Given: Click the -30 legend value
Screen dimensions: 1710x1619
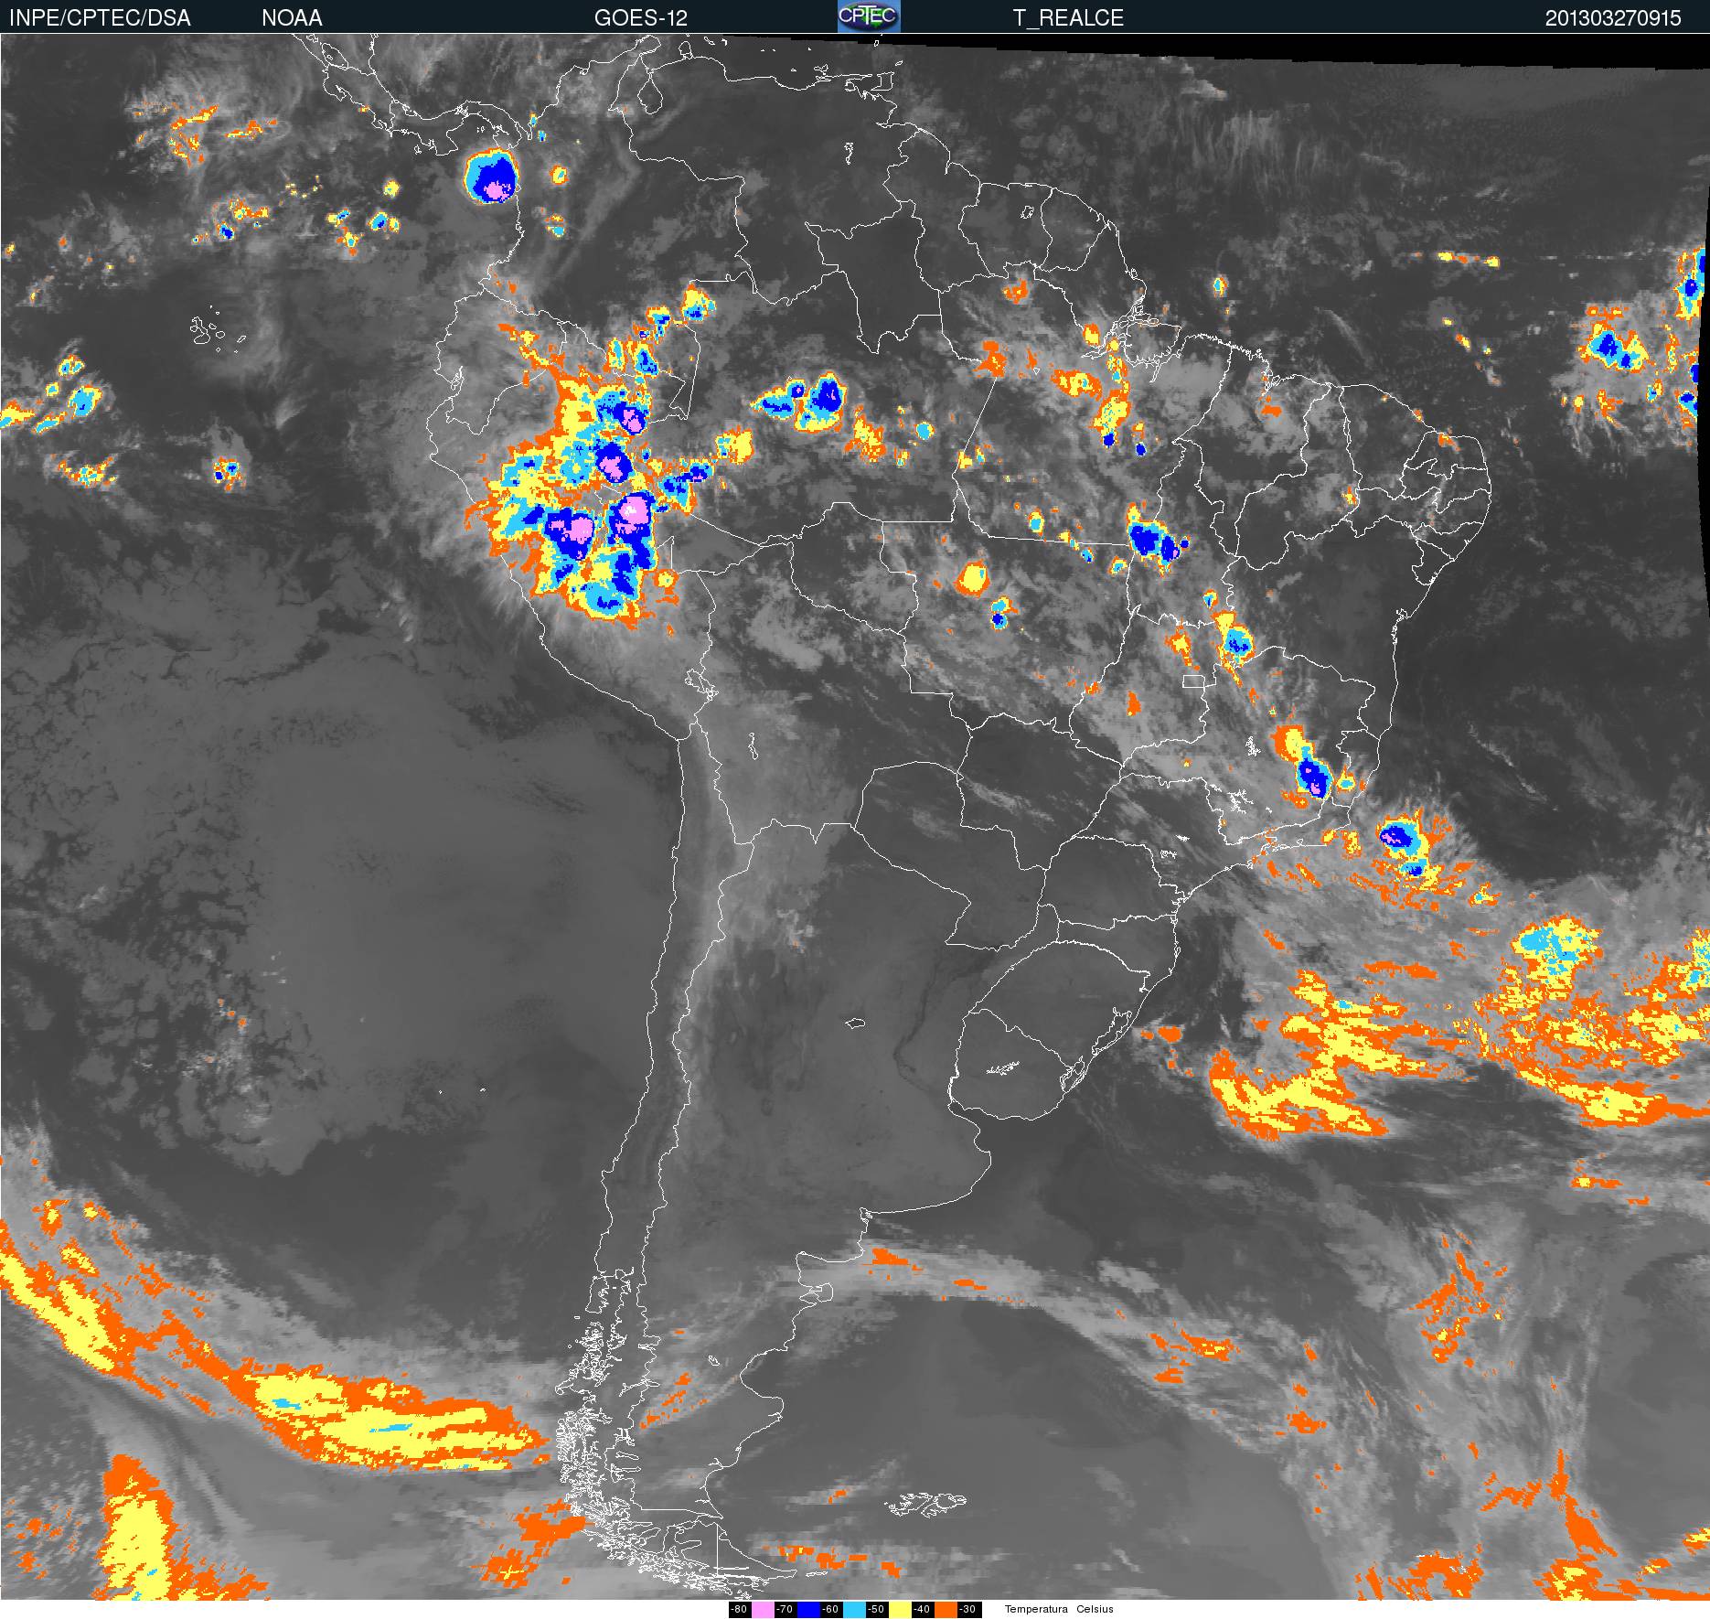Looking at the screenshot, I should point(969,1610).
